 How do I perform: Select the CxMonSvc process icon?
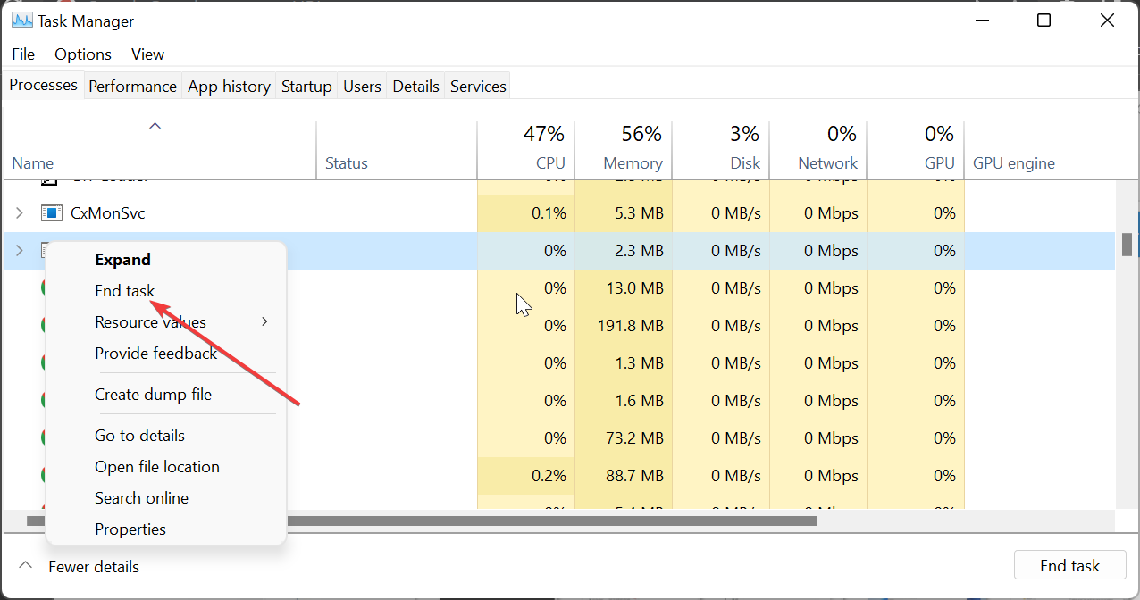(x=51, y=213)
